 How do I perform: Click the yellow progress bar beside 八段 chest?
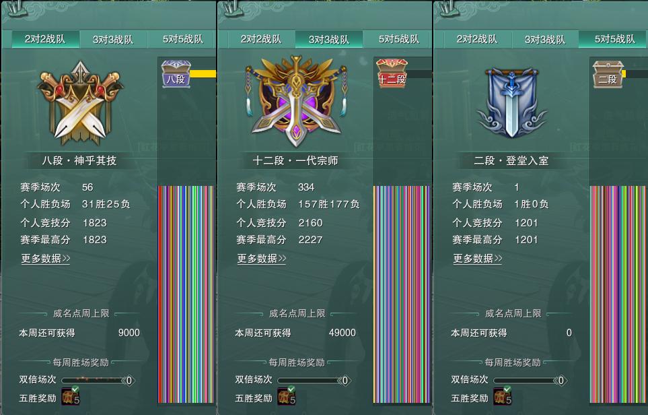203,73
